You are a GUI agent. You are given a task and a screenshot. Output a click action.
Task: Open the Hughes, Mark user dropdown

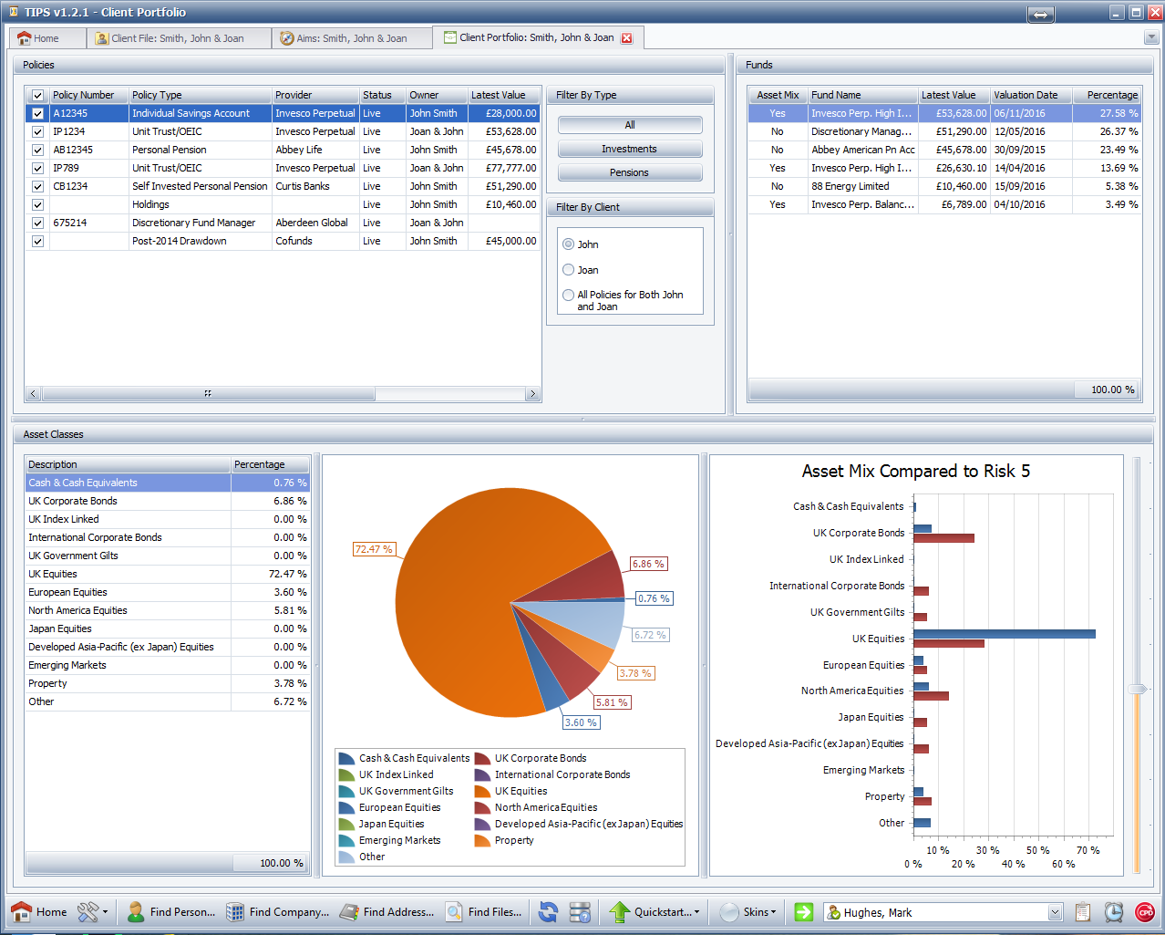(x=1055, y=912)
